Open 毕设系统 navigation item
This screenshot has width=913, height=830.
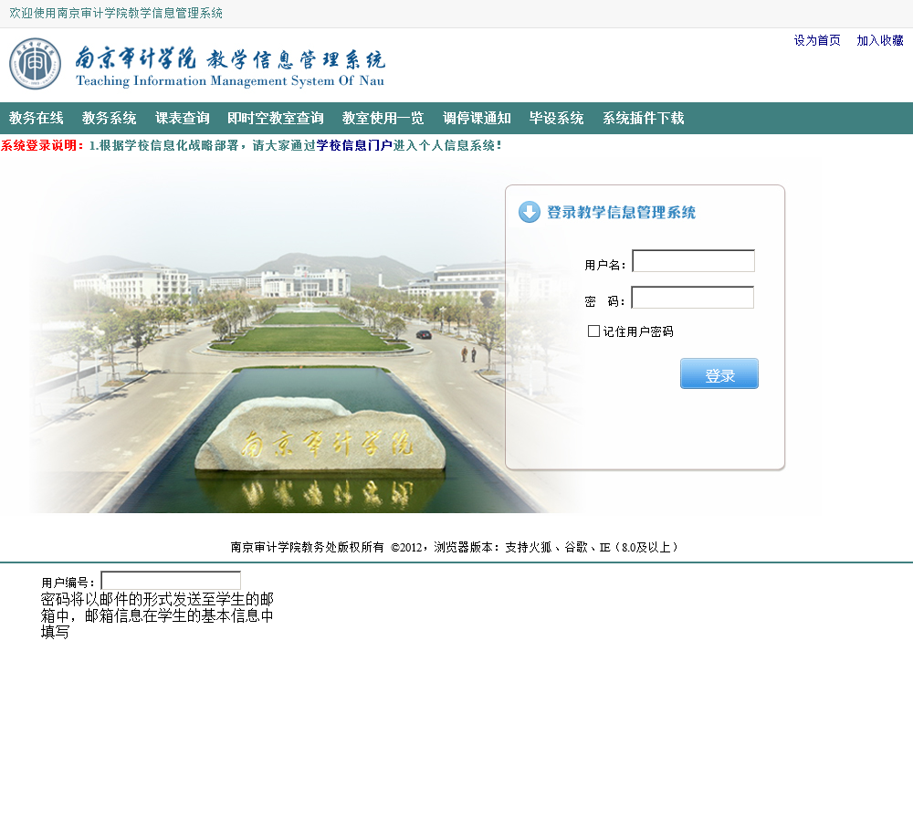pos(556,118)
